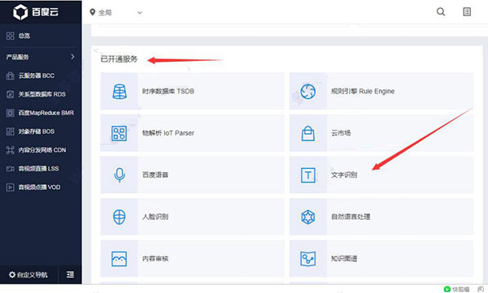488x293 pixels.
Task: Open 百度语音 service
Action: click(x=192, y=175)
